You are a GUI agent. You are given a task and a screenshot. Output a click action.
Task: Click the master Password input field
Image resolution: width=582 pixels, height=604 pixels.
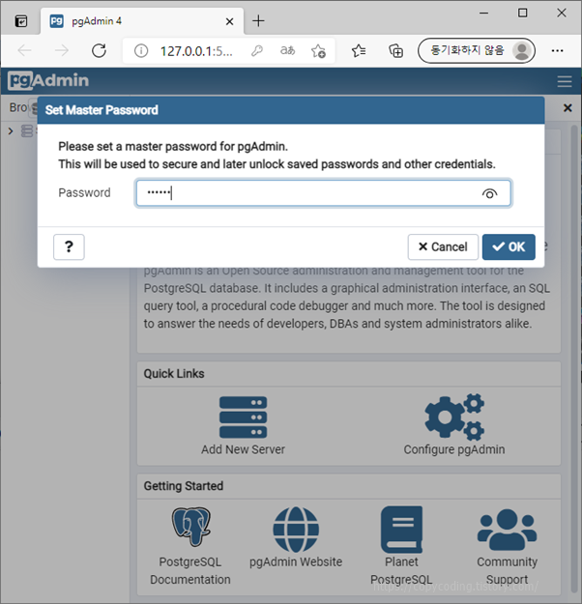click(x=323, y=193)
